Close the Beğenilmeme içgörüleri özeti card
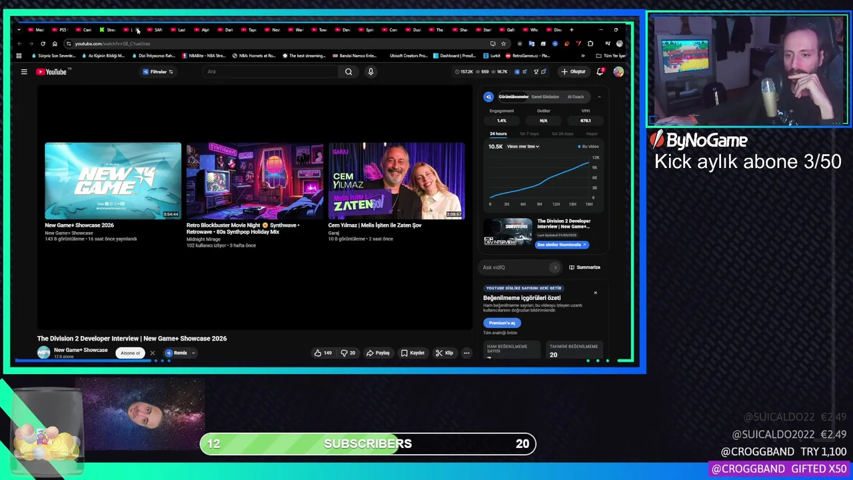The width and height of the screenshot is (853, 480). click(595, 293)
